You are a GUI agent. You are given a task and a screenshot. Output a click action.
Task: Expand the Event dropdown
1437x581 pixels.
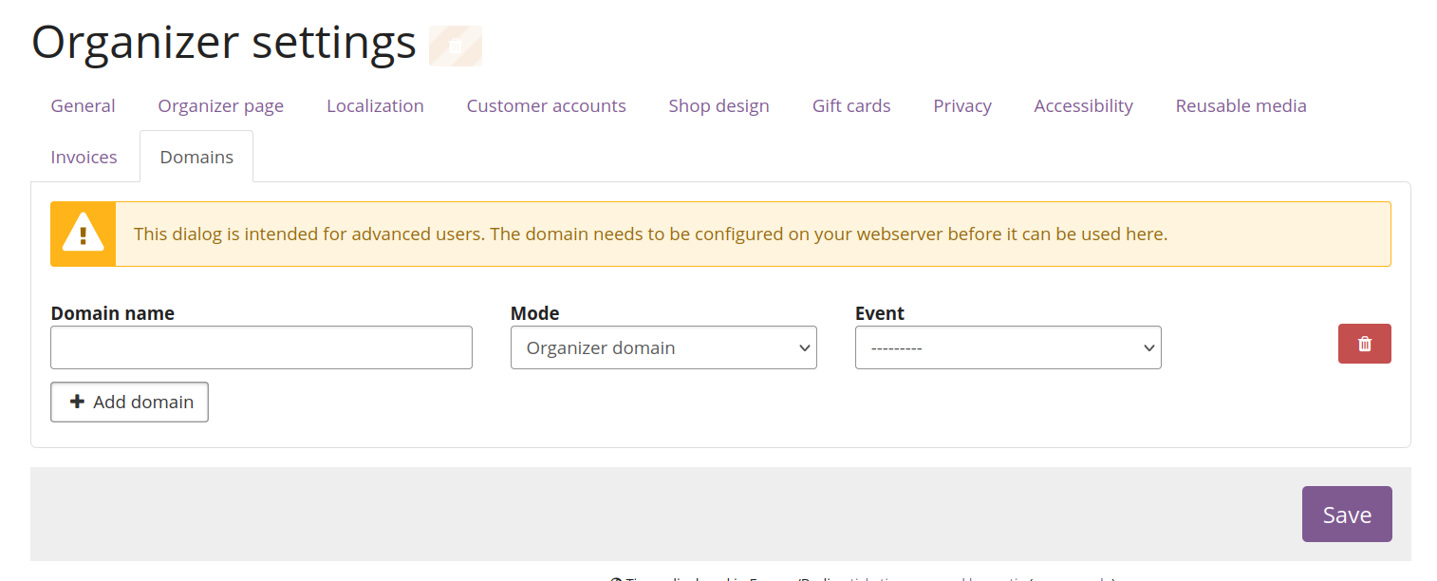click(1007, 347)
